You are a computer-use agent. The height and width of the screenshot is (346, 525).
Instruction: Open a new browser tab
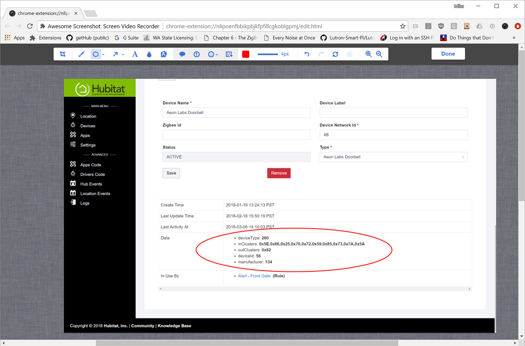pyautogui.click(x=91, y=13)
